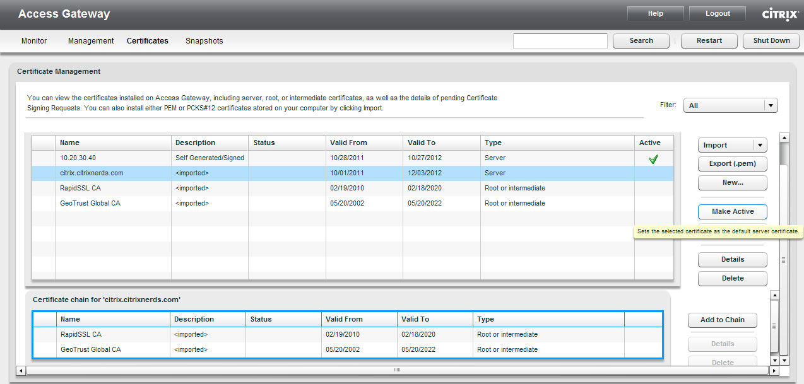Click the 'Self Generated/Signed' description cell
The width and height of the screenshot is (804, 384).
tap(210, 158)
